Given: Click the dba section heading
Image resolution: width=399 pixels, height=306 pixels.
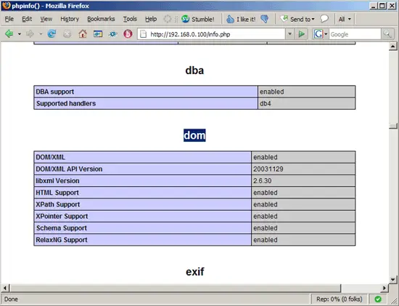Looking at the screenshot, I should pyautogui.click(x=194, y=71).
